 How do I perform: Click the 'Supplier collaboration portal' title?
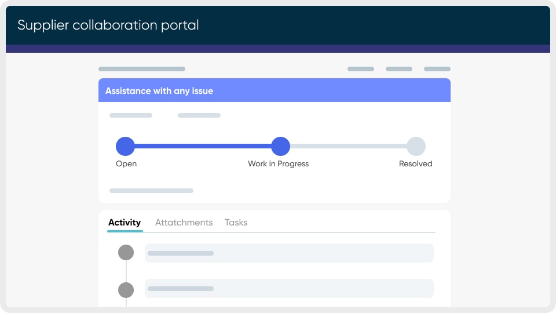coord(108,25)
